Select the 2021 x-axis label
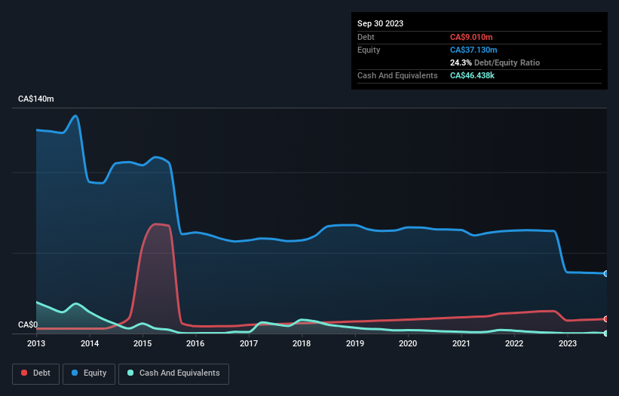Image resolution: width=619 pixels, height=396 pixels. (x=461, y=343)
